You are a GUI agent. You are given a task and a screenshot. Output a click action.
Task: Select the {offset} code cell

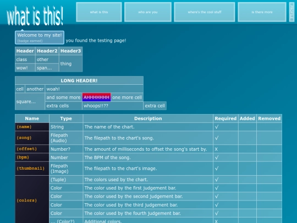click(32, 149)
